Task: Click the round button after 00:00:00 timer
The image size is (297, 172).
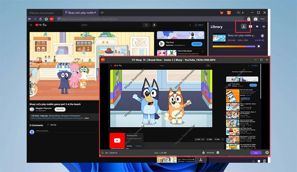Action: coord(218,152)
